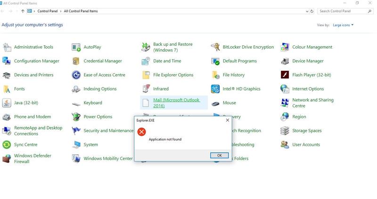Open Java (32-bit) icon
This screenshot has height=199, width=377.
point(7,103)
